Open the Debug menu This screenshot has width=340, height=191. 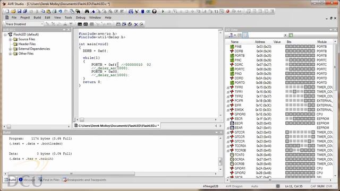80,18
